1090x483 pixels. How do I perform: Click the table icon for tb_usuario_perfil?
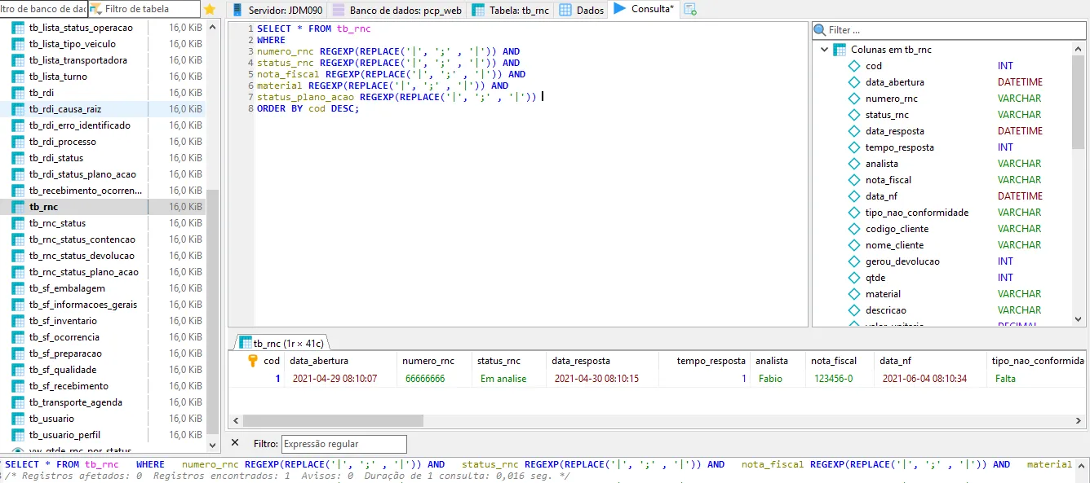(18, 435)
